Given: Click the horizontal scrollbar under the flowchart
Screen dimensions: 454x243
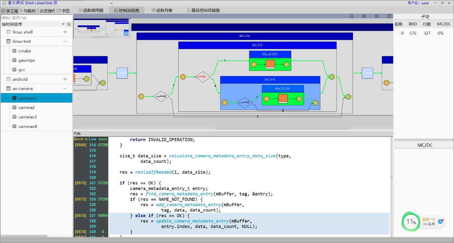Looking at the screenshot, I should point(282,128).
